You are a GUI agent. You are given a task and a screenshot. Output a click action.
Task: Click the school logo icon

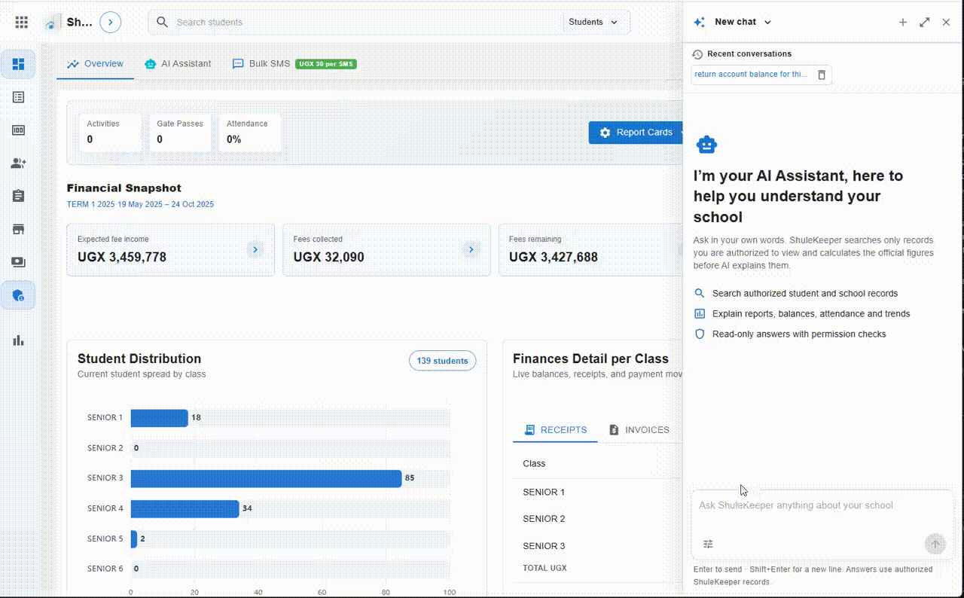50,23
